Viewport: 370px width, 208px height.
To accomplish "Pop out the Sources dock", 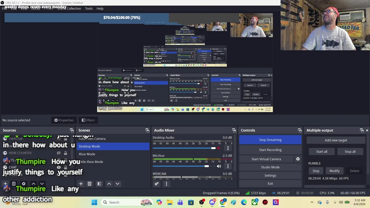I will 72,130.
